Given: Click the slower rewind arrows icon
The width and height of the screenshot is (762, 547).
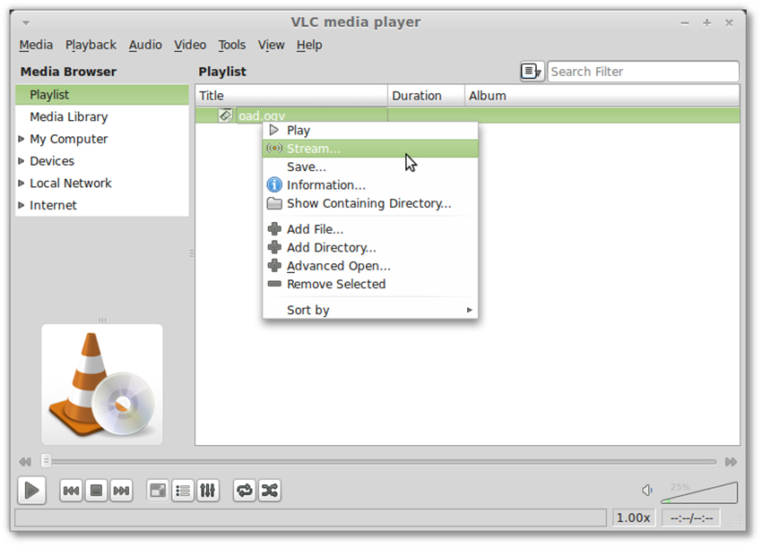Looking at the screenshot, I should 25,462.
